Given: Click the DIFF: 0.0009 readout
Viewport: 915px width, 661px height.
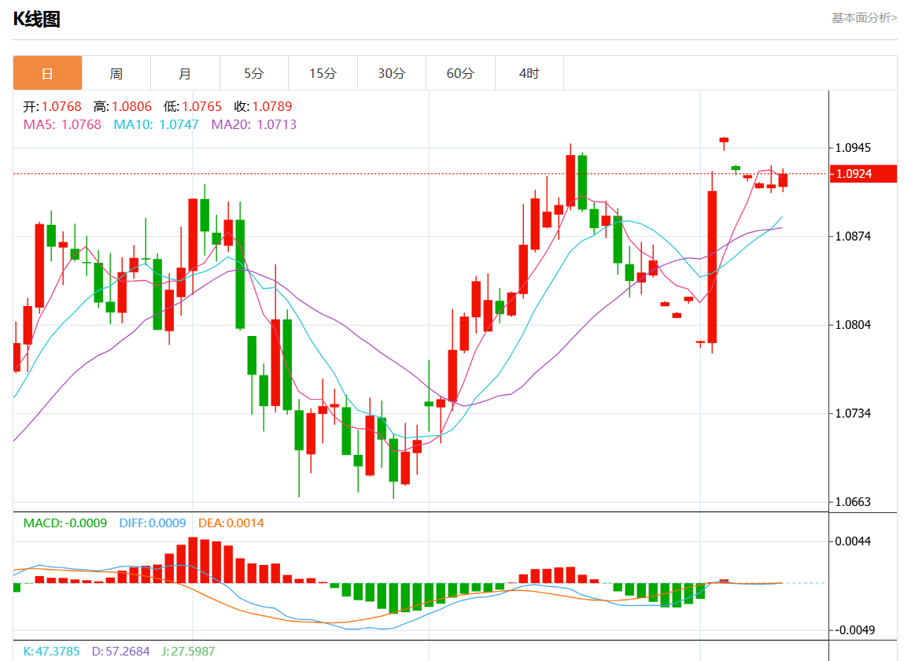Looking at the screenshot, I should 153,523.
